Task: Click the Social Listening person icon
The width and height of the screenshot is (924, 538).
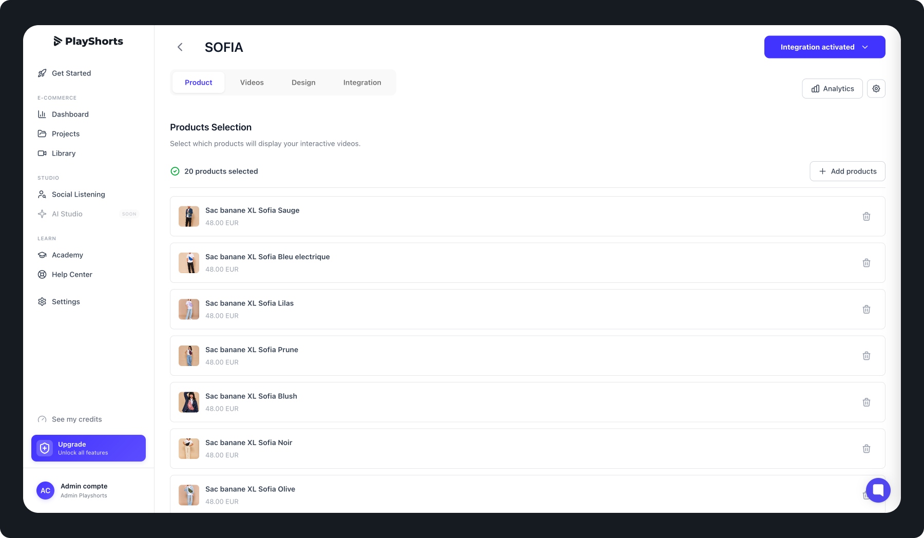Action: tap(42, 195)
